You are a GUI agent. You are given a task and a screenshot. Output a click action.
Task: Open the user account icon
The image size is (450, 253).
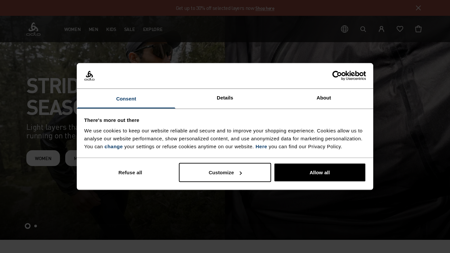[x=381, y=29]
